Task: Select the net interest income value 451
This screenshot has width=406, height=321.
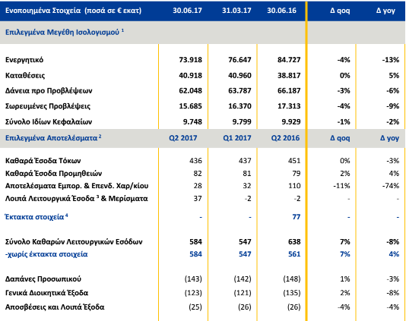Action: (294, 161)
